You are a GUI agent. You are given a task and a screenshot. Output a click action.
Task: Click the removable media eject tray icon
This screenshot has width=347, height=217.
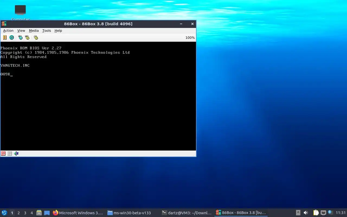click(x=298, y=213)
